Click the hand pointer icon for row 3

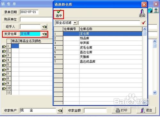click(4, 56)
